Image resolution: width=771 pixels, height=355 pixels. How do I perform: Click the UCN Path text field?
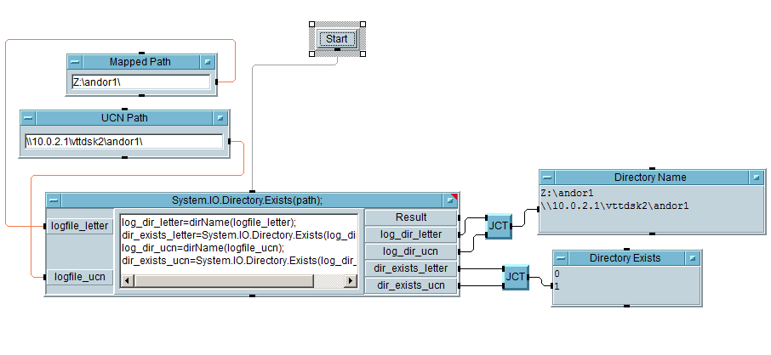point(124,141)
